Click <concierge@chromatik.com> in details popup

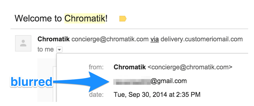190,67
